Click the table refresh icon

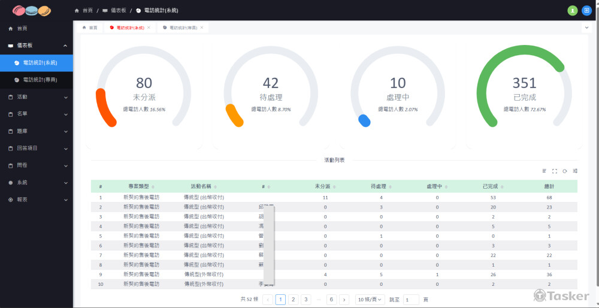point(564,171)
